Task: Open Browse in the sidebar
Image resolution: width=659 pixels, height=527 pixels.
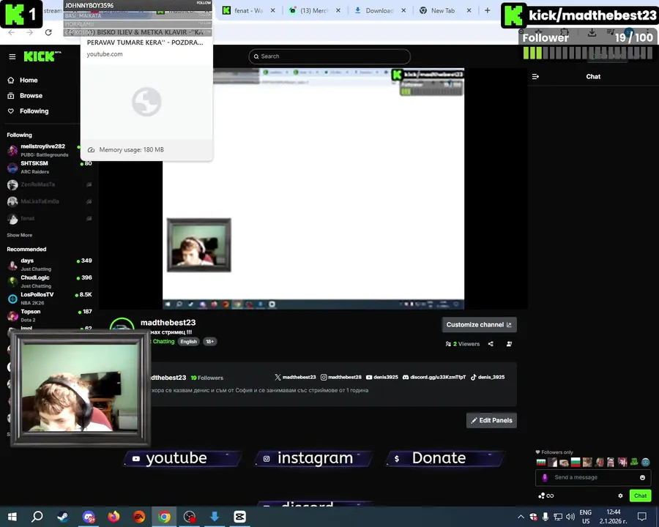Action: coord(31,96)
